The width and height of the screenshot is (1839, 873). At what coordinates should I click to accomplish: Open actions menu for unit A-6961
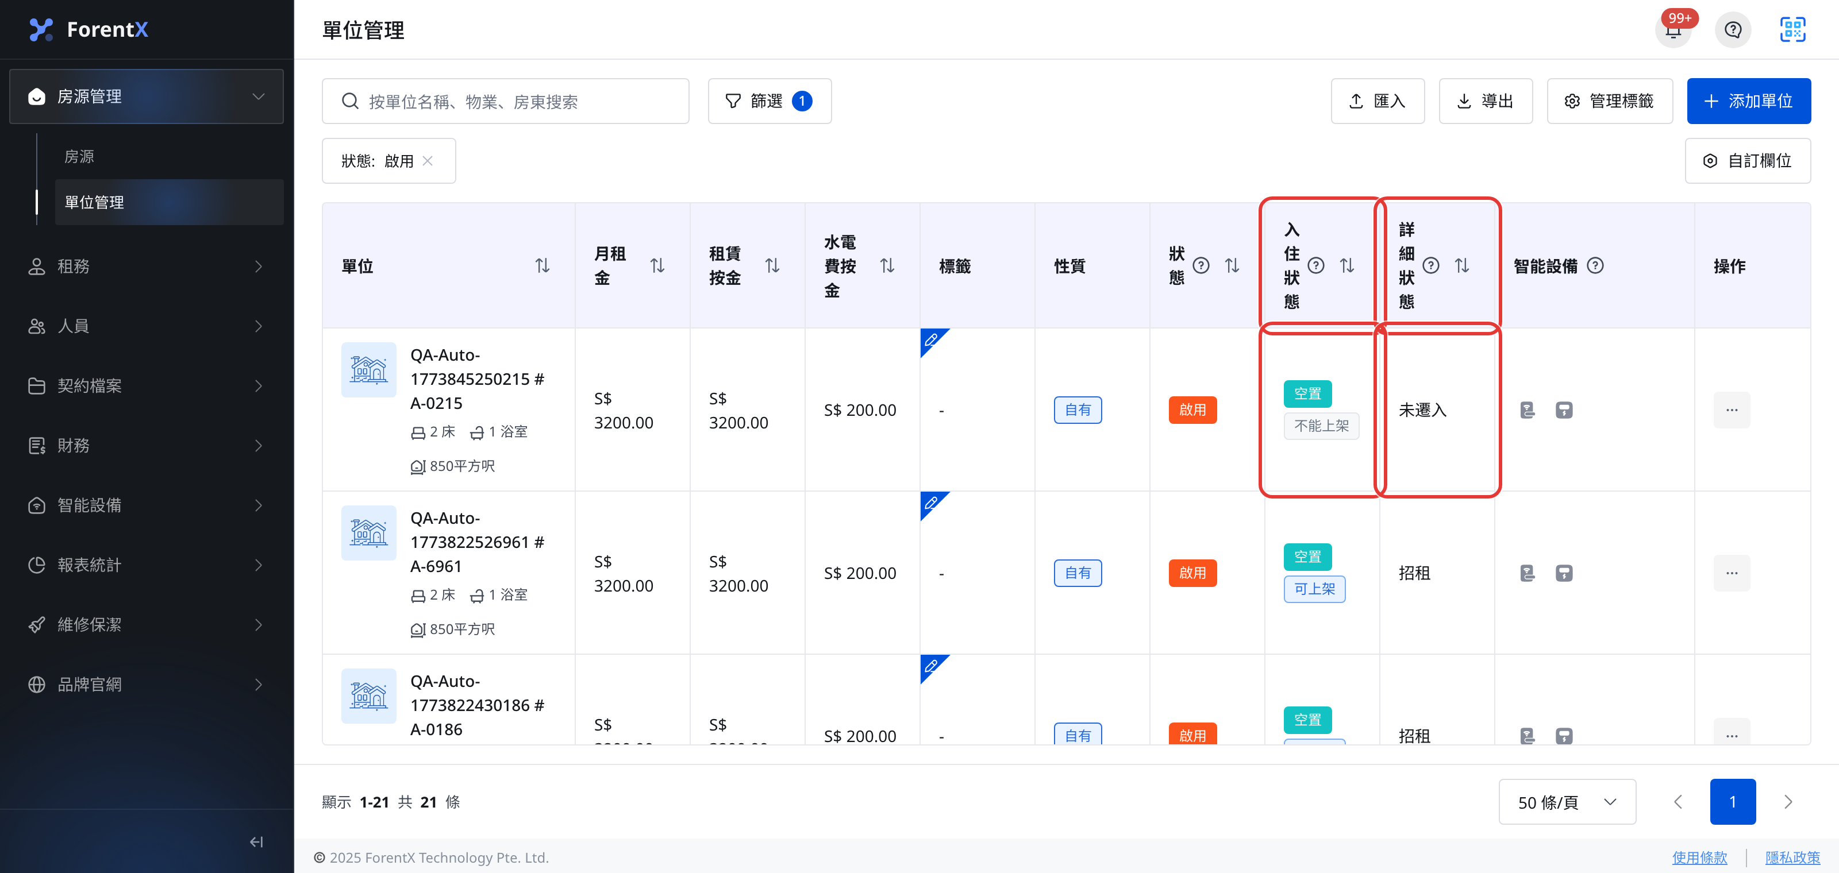coord(1732,573)
